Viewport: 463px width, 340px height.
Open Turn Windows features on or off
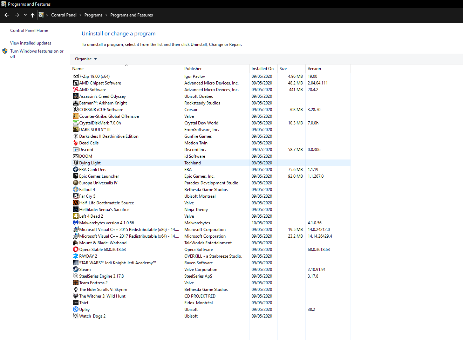[37, 54]
